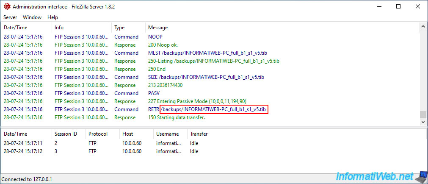Click the Command type cell of PASV row
The image size is (428, 184).
tap(127, 93)
